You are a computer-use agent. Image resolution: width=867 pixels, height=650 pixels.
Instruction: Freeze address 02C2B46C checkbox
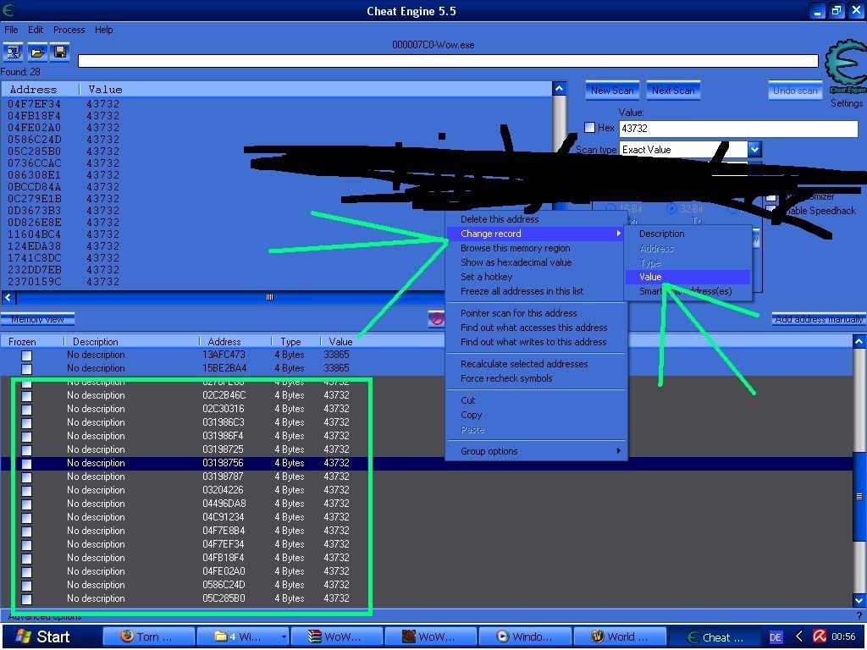pos(26,396)
